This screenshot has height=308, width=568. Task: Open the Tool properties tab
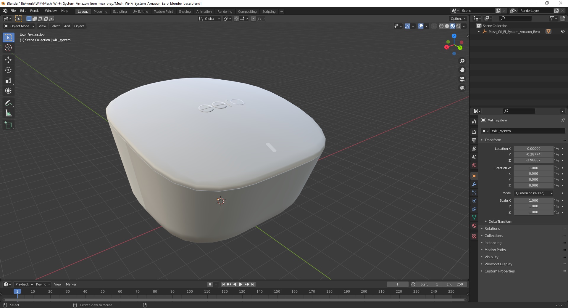[474, 121]
